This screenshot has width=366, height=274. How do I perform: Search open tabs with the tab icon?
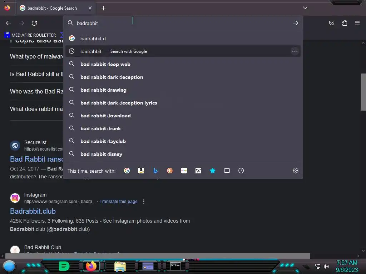(227, 171)
